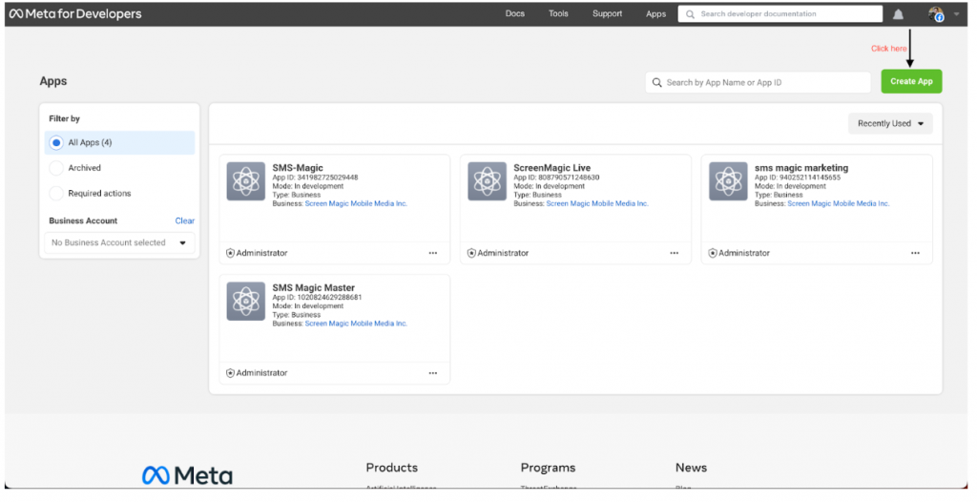Viewport: 977px width, 502px height.
Task: Open more options for sms magic marketing
Action: [x=915, y=253]
